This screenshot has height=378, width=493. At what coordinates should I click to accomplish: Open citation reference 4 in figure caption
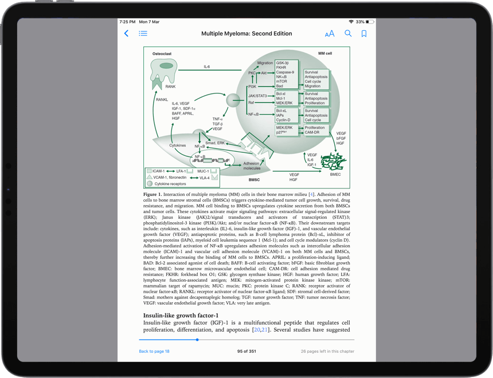pos(311,195)
